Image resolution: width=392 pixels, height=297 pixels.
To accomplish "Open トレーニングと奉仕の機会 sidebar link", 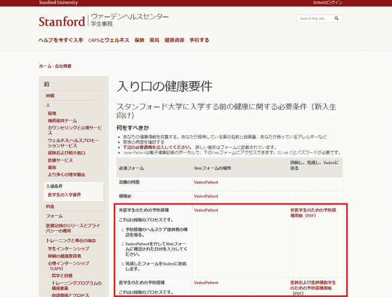I will coord(71,240).
